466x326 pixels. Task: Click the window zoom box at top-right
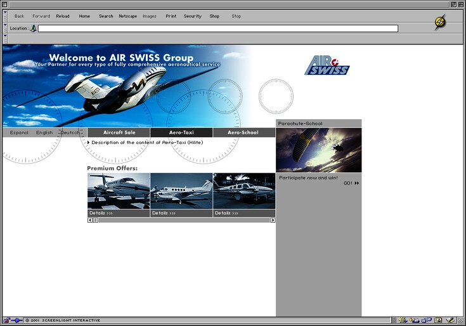454,4
